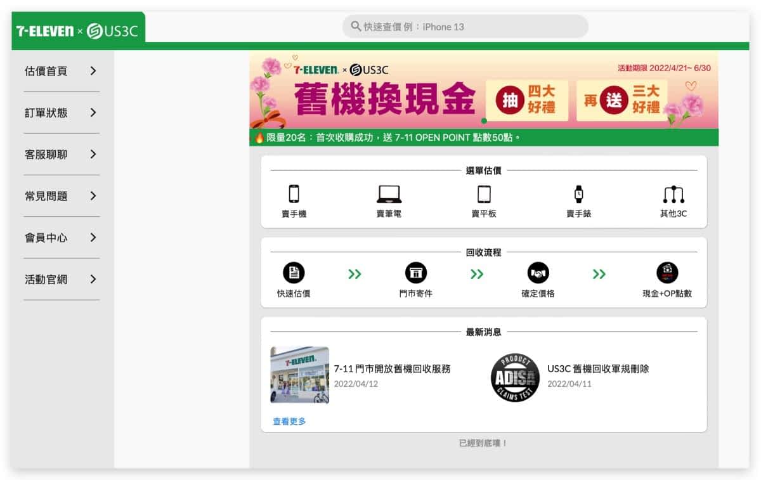761x480 pixels.
Task: Select the watch icon for 賣手錶
Action: [x=578, y=194]
